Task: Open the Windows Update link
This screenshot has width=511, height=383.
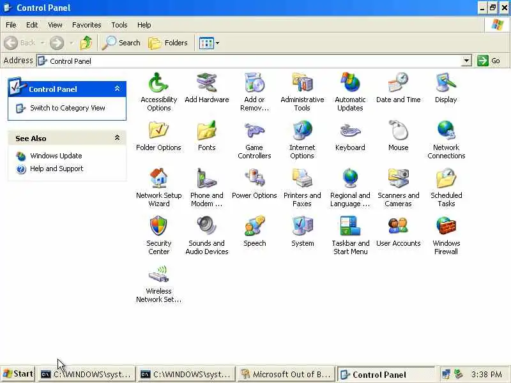Action: (56, 156)
